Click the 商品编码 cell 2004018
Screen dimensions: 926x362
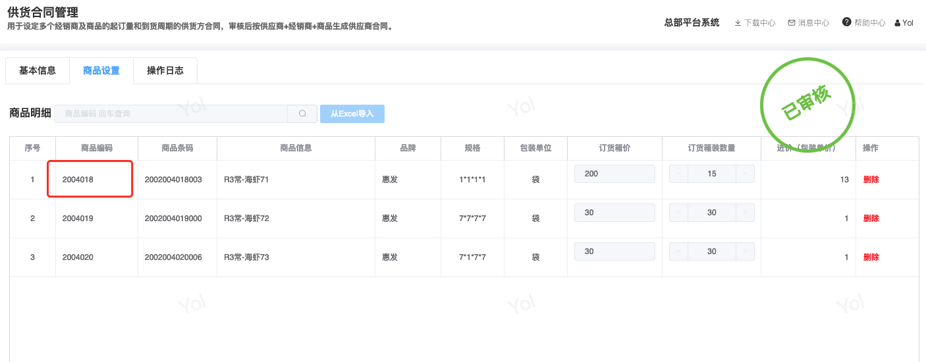tap(78, 179)
